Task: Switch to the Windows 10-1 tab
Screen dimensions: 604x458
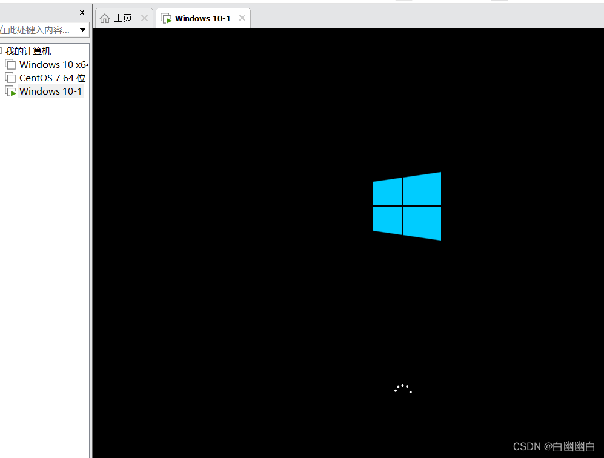Action: 202,18
